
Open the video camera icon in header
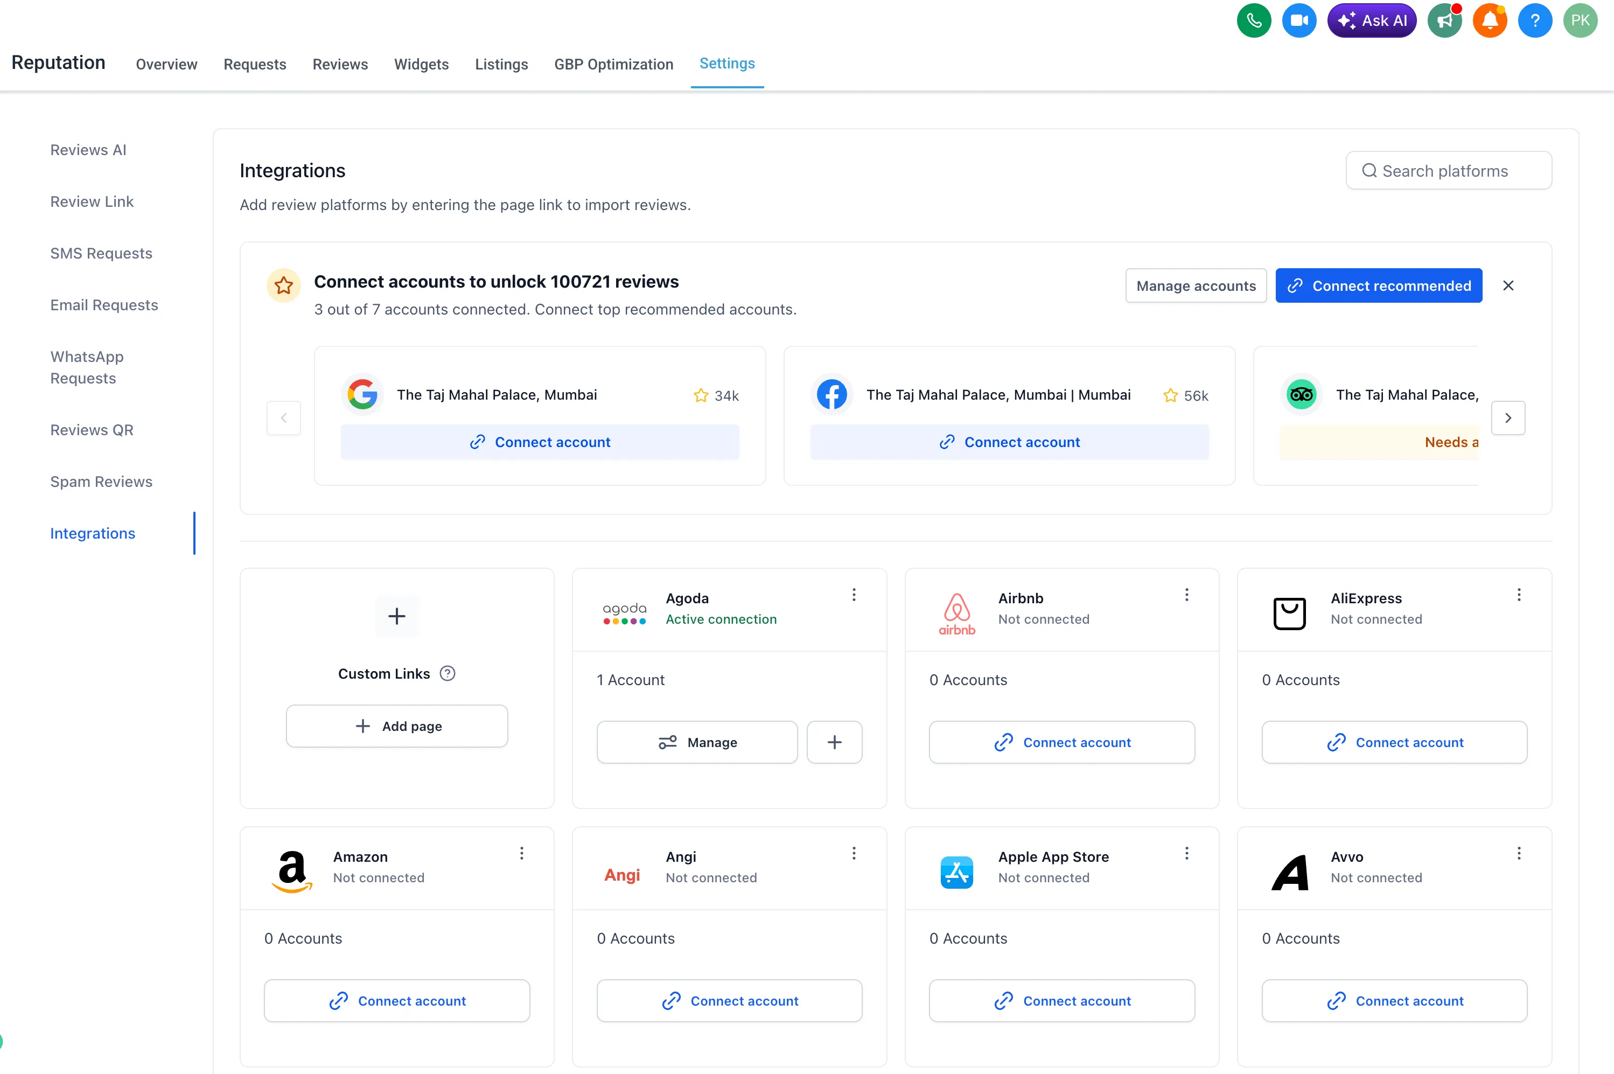[x=1299, y=20]
